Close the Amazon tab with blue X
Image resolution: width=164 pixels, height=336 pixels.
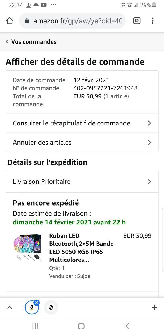click(37, 302)
